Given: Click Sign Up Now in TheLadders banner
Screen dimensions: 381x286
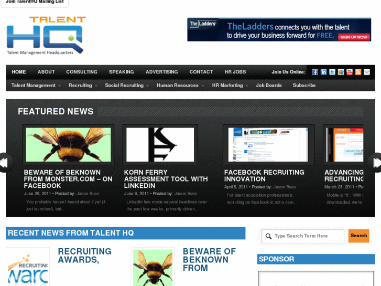Looking at the screenshot, I should 354,37.
